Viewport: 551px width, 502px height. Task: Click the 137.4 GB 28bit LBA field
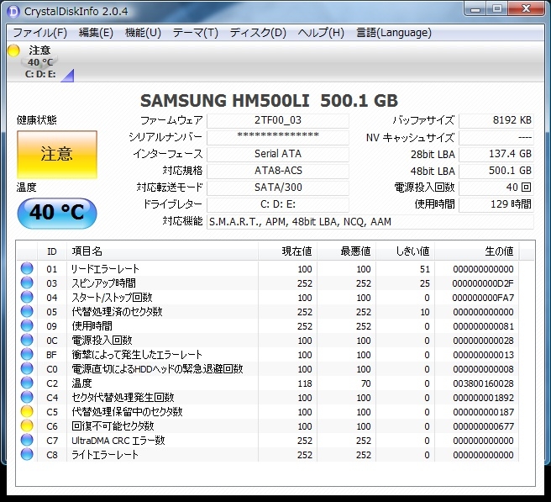[x=496, y=154]
